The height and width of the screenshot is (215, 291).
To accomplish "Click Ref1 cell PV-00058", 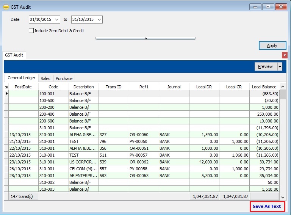I will click(x=144, y=169).
